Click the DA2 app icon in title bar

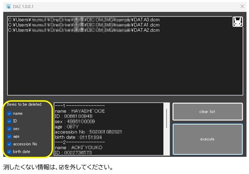pyautogui.click(x=8, y=7)
